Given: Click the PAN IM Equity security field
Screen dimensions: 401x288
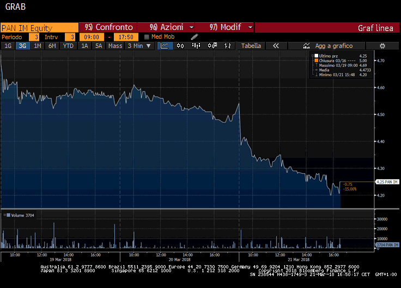Looking at the screenshot, I should click(x=39, y=28).
